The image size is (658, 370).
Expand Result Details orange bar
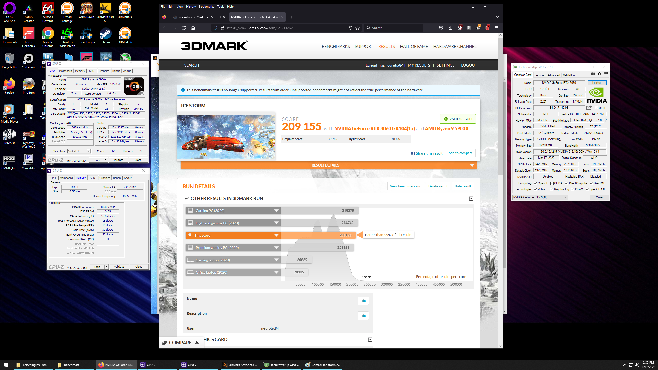328,165
